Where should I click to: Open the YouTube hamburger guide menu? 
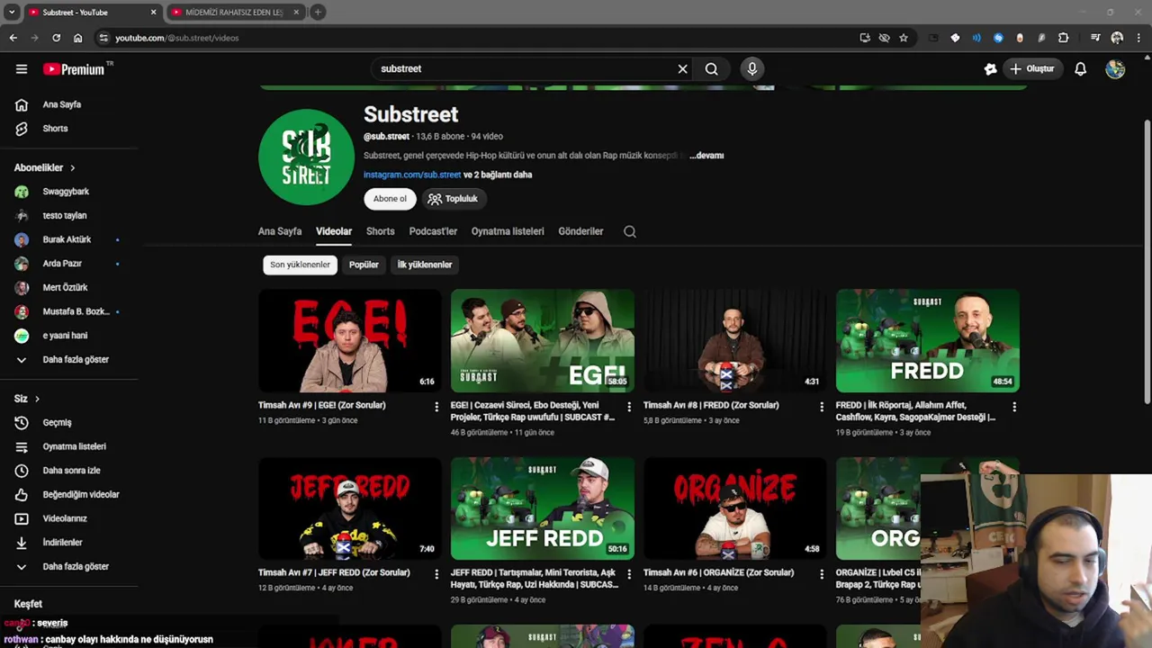click(22, 68)
